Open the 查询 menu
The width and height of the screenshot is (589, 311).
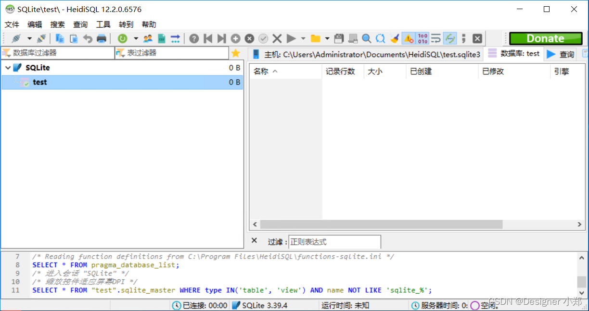(80, 24)
